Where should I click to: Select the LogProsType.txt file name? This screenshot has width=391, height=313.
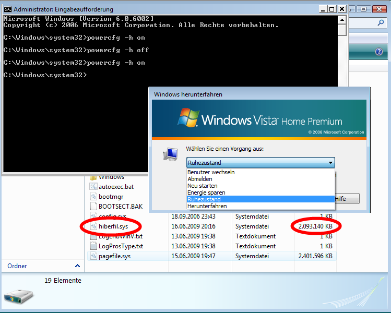[x=121, y=246]
